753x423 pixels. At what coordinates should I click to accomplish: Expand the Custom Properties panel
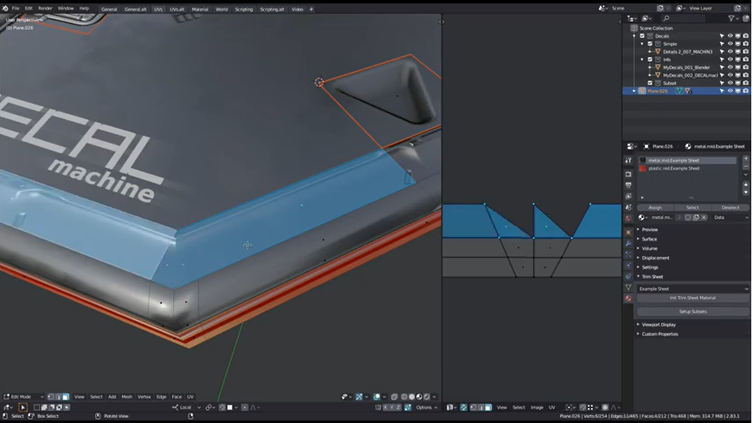click(x=660, y=334)
